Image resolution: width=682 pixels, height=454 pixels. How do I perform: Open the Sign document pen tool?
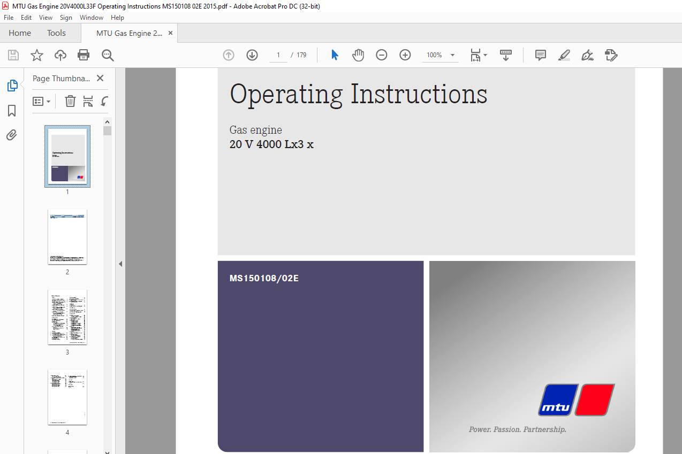click(x=588, y=55)
